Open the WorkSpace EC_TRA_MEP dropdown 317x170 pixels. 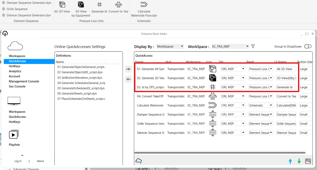pyautogui.click(x=230, y=47)
